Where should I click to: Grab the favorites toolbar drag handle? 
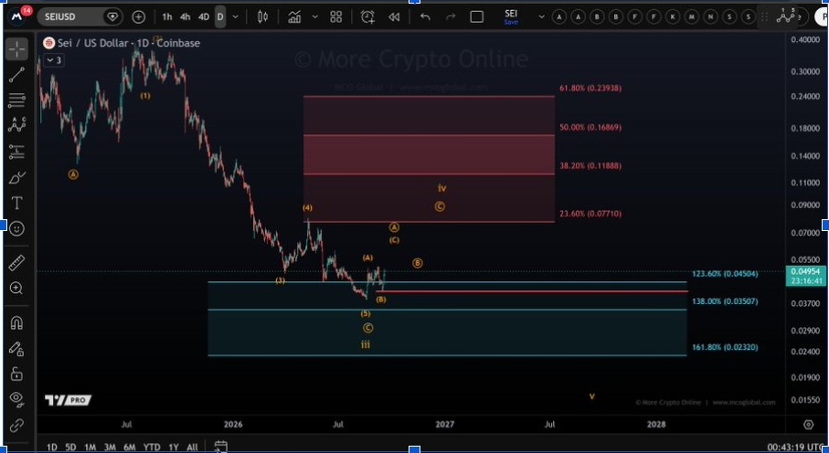764,17
